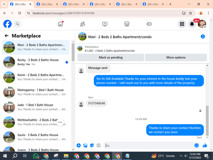Go back in the browser
This screenshot has width=213, height=160.
[x=5, y=13]
